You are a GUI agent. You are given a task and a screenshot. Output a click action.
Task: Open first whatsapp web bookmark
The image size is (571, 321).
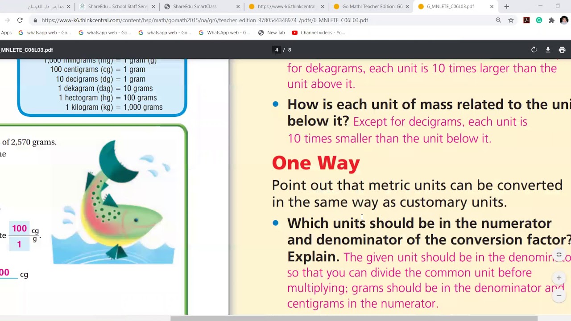45,33
